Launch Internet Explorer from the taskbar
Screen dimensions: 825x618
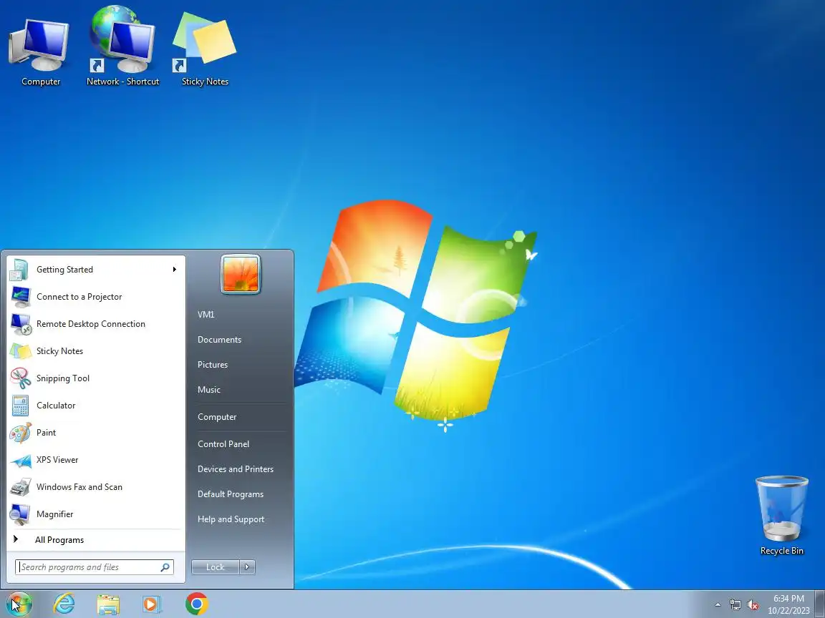coord(64,604)
